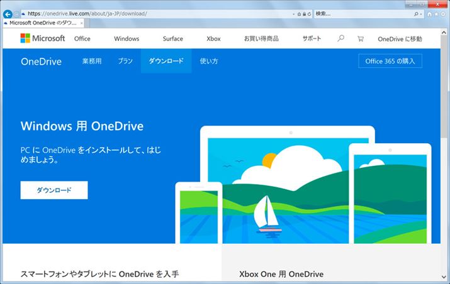
Task: Open the サポート menu item
Action: coord(312,39)
